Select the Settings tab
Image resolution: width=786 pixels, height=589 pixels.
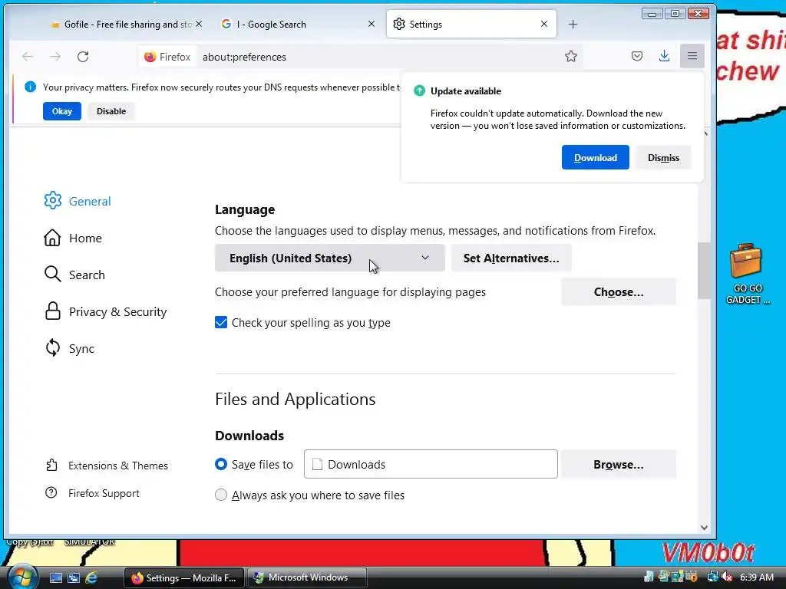[471, 24]
